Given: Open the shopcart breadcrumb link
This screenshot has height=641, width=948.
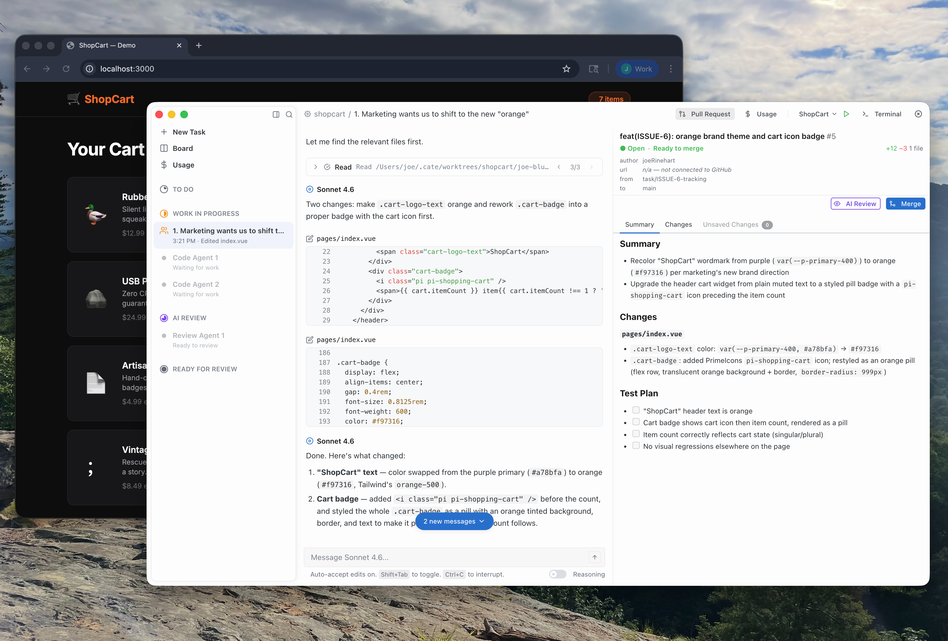Looking at the screenshot, I should pyautogui.click(x=330, y=114).
